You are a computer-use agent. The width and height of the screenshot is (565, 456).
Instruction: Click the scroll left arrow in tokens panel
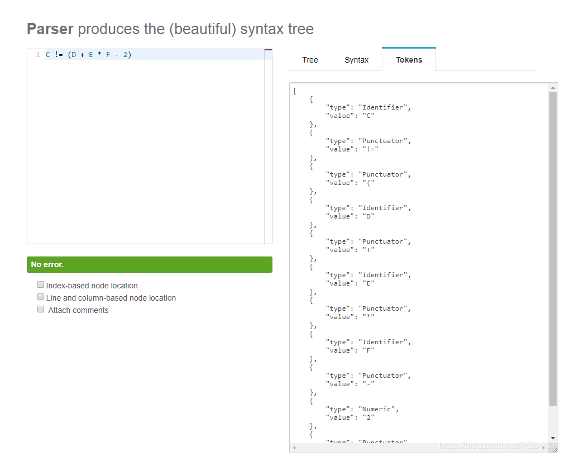tap(294, 448)
